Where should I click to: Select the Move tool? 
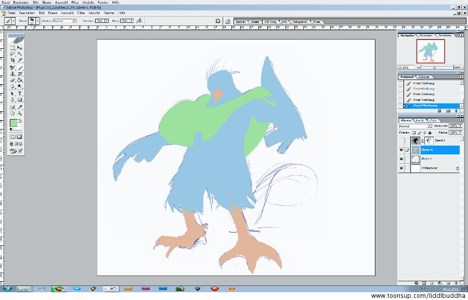[20, 48]
